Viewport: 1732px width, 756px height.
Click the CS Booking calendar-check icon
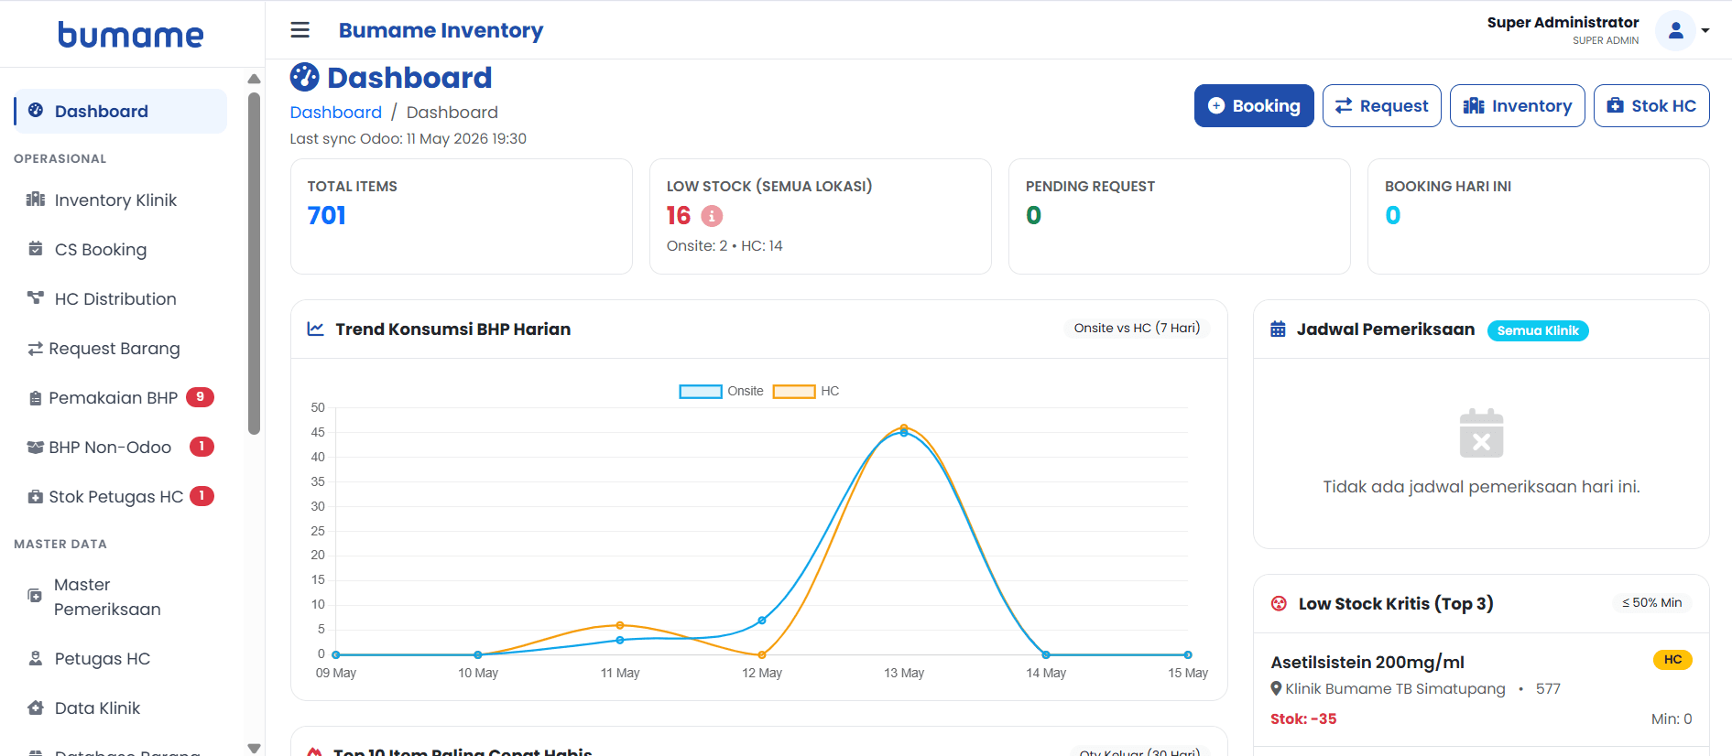click(36, 248)
